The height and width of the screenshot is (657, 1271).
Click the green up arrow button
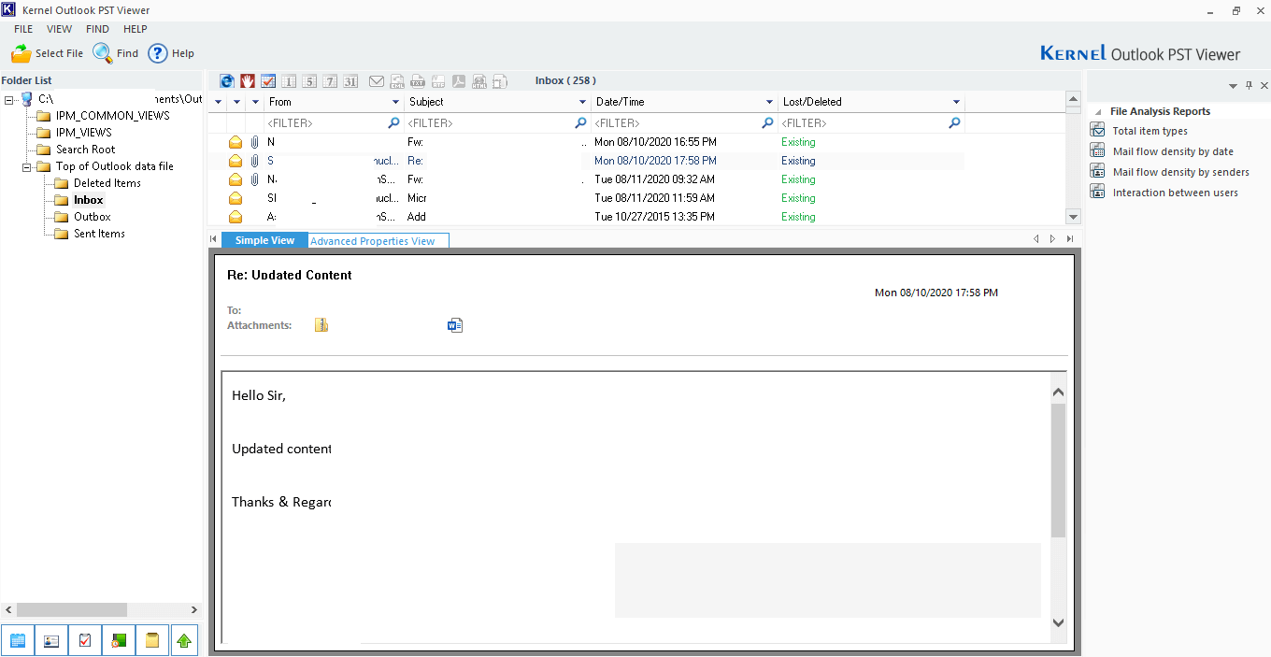(184, 640)
